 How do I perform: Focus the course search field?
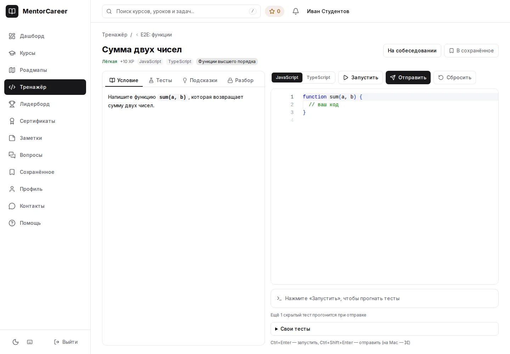(x=181, y=11)
